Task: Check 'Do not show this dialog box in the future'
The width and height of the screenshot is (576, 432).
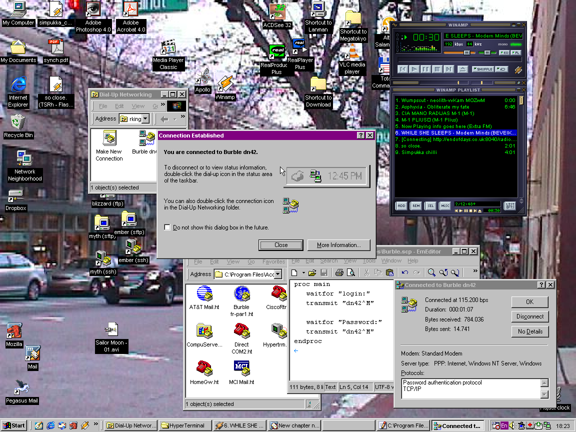Action: pos(167,226)
